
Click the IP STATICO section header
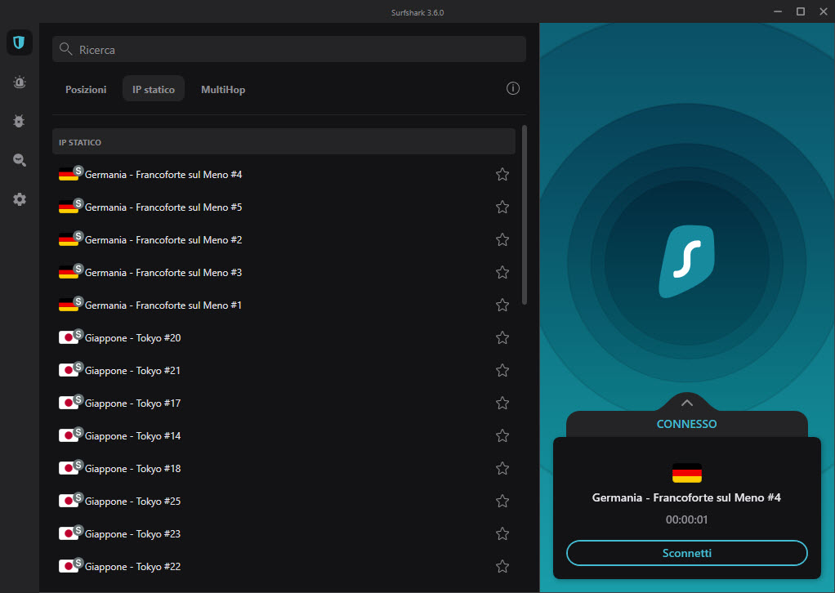284,142
